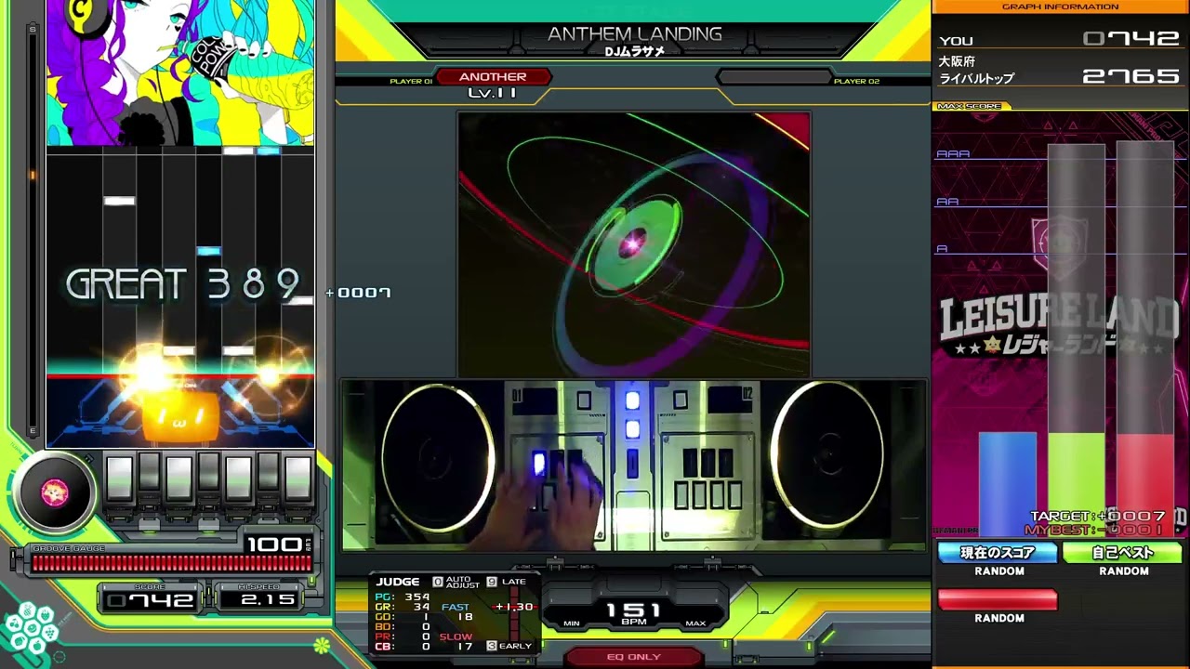Viewport: 1190px width, 669px height.
Task: Click the LATE 9 indicator
Action: pos(507,582)
